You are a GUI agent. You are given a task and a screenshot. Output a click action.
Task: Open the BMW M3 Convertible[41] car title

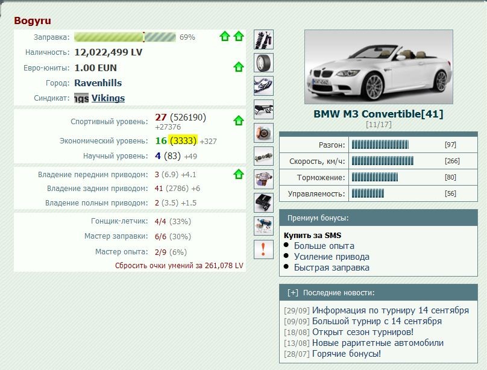(379, 114)
